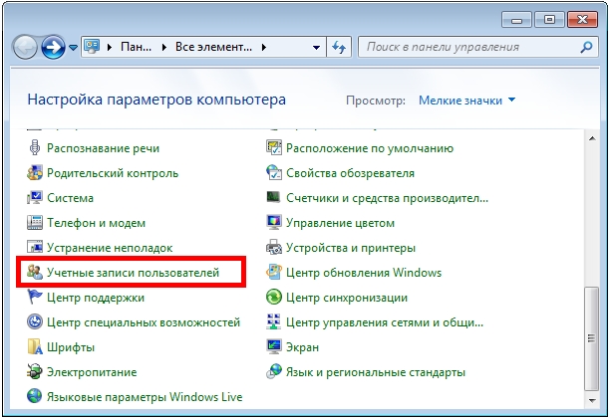This screenshot has height=420, width=610.
Task: Click the Windows Update icon
Action: [274, 273]
